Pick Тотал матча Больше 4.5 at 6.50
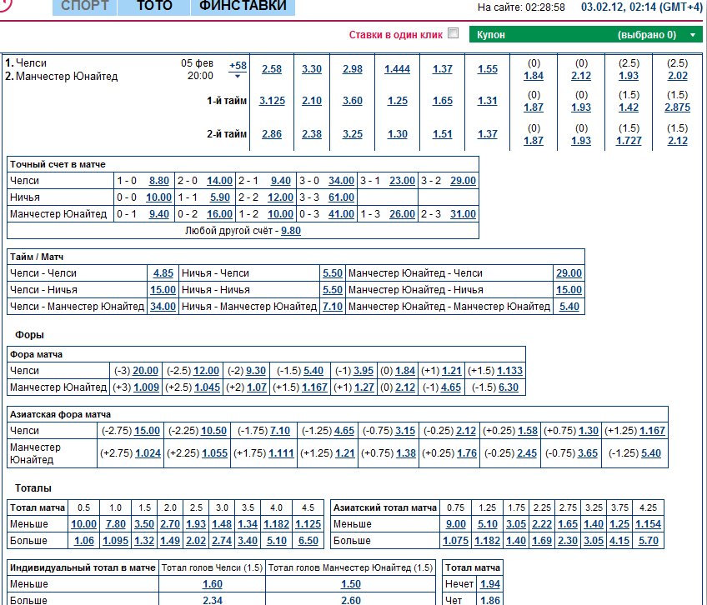Viewport: 707px width, 605px height. [308, 541]
